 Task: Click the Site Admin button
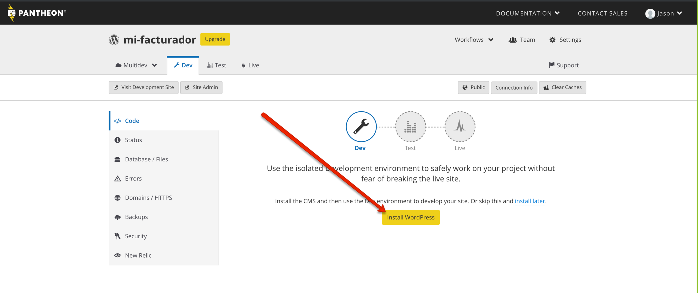click(x=201, y=88)
